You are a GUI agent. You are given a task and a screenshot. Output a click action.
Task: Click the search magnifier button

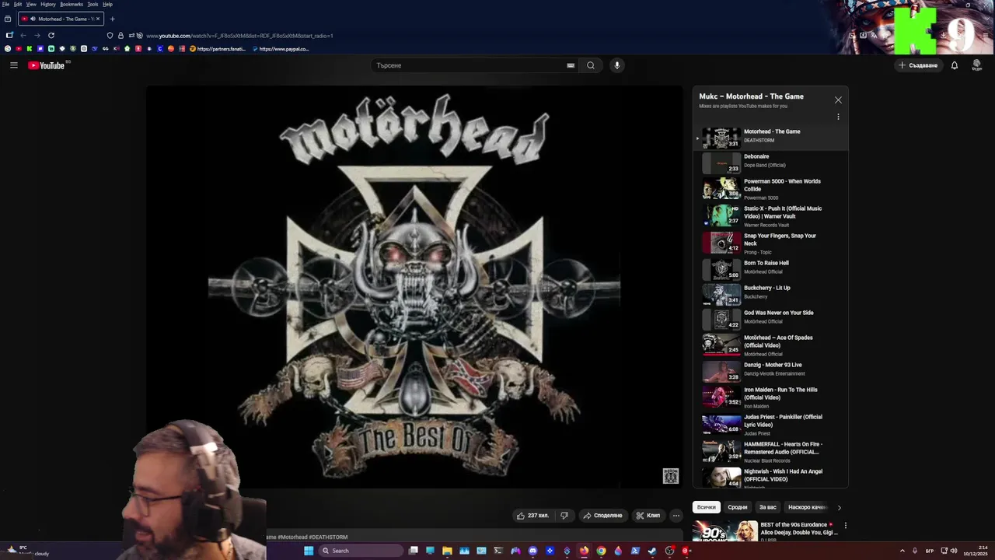point(591,65)
